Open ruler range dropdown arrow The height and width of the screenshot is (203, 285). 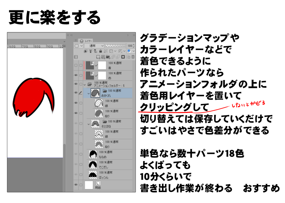coord(125,51)
